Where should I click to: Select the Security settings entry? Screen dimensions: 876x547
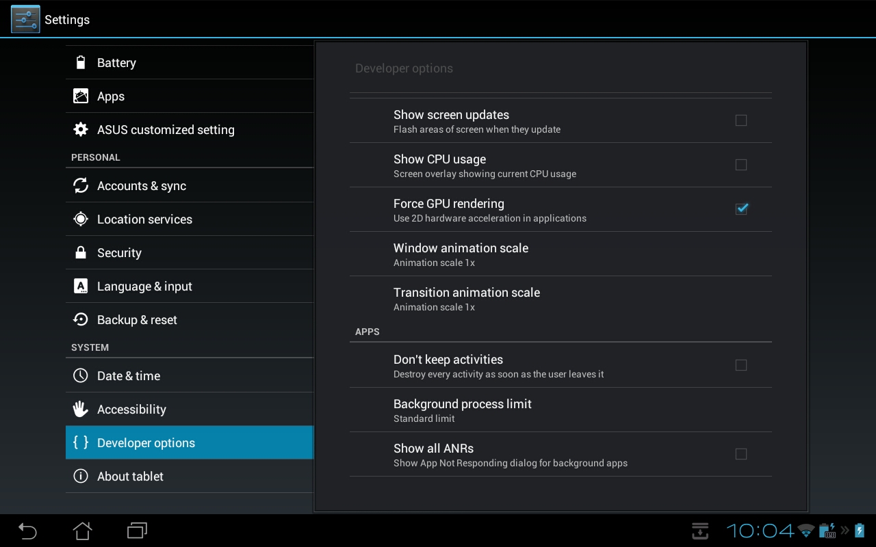[x=190, y=252]
